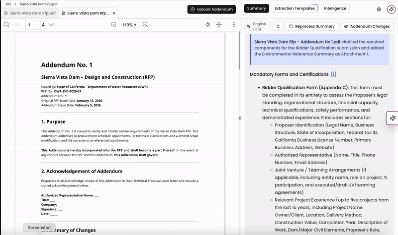Zoom out of the PDF document
398x235 pixels.
114,24
